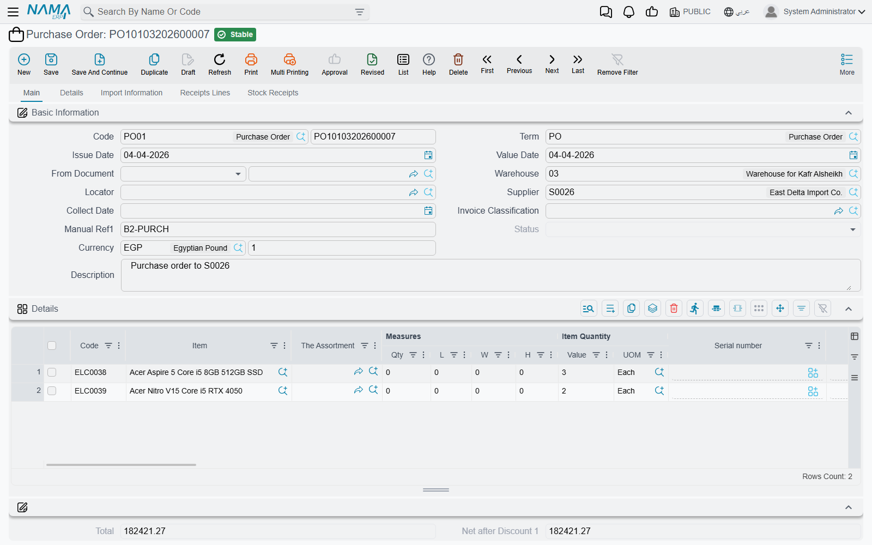Open serial number picker for ELC0038
The width and height of the screenshot is (872, 545).
(x=813, y=373)
